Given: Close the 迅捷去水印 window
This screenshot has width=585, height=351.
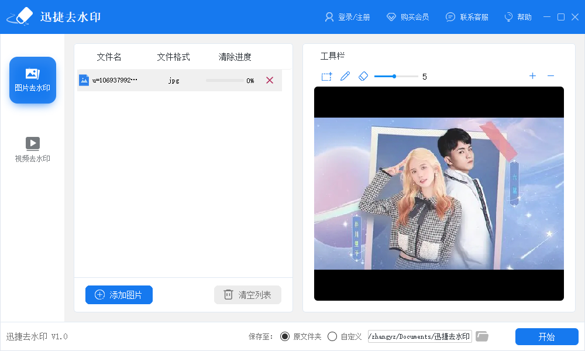Looking at the screenshot, I should click(x=575, y=17).
